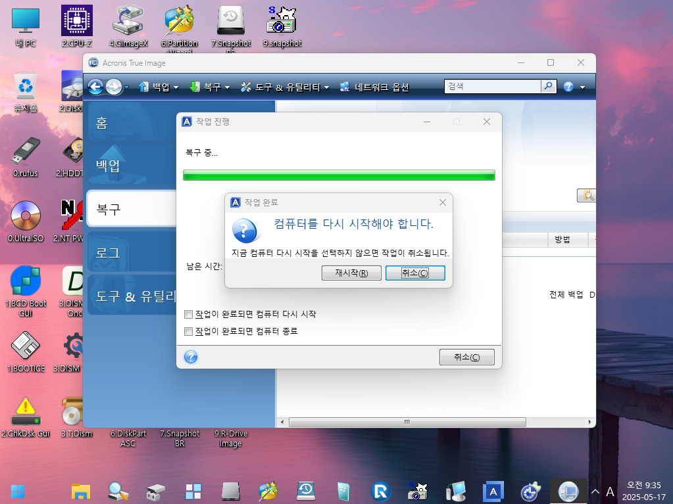Open 0.UltraISO desktop icon
673x504 pixels.
(x=25, y=221)
